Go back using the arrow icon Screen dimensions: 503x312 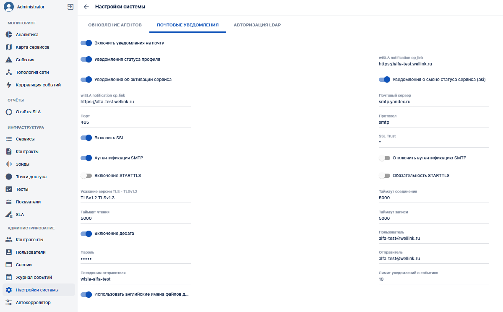point(86,7)
